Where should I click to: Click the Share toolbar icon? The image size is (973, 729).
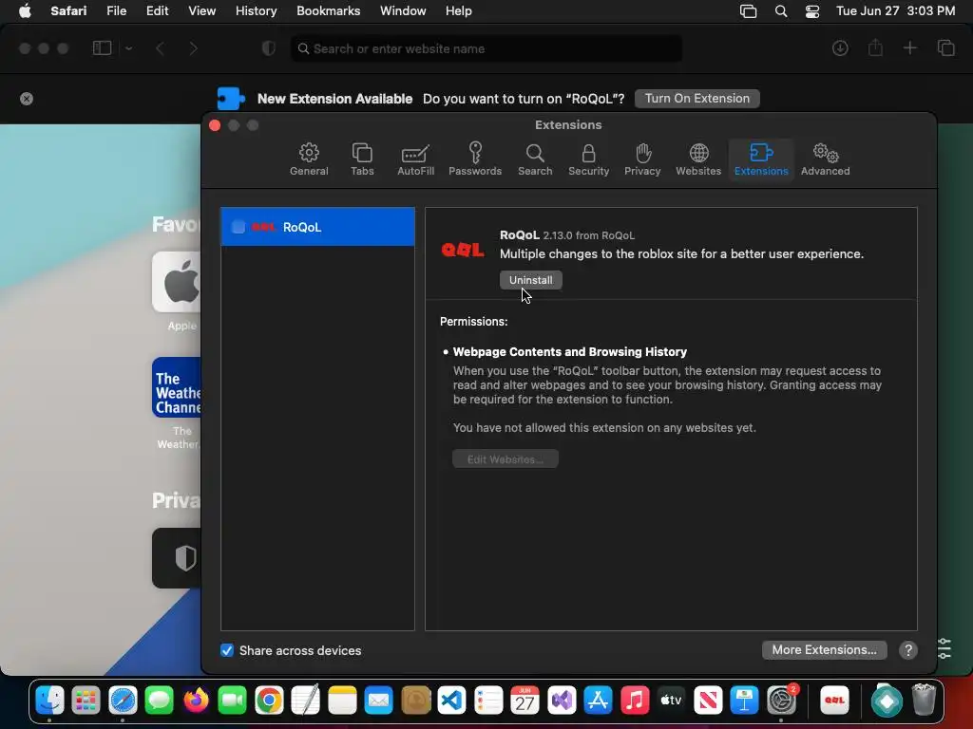point(875,47)
